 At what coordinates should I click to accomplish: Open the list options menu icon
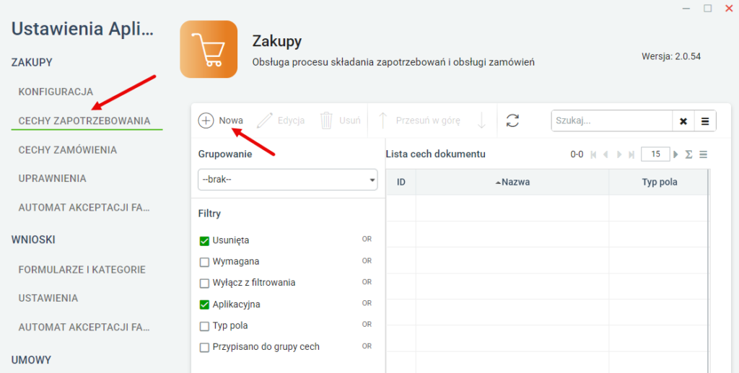pyautogui.click(x=703, y=154)
